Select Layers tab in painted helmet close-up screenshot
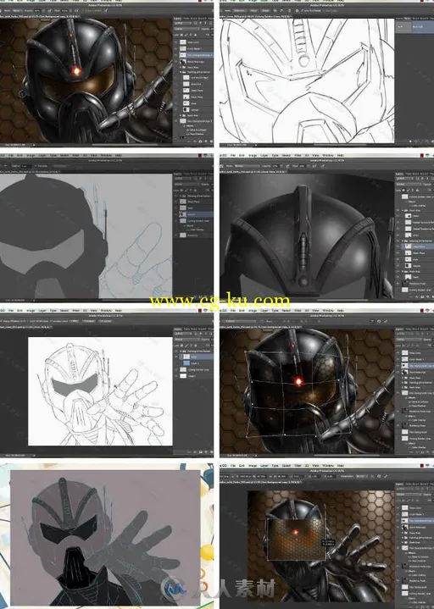Image resolution: width=434 pixels, height=609 pixels. coord(177,19)
